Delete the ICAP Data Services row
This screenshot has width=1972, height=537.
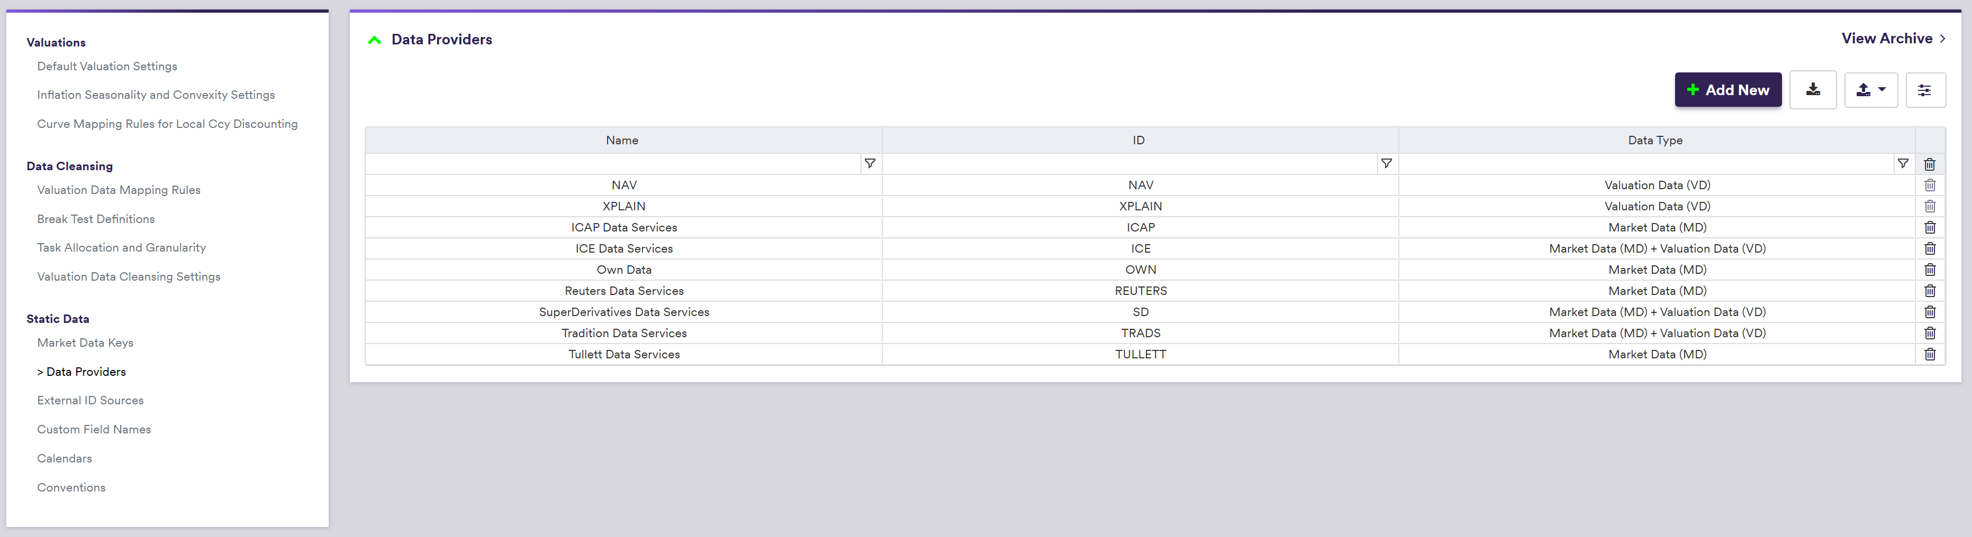(x=1929, y=228)
